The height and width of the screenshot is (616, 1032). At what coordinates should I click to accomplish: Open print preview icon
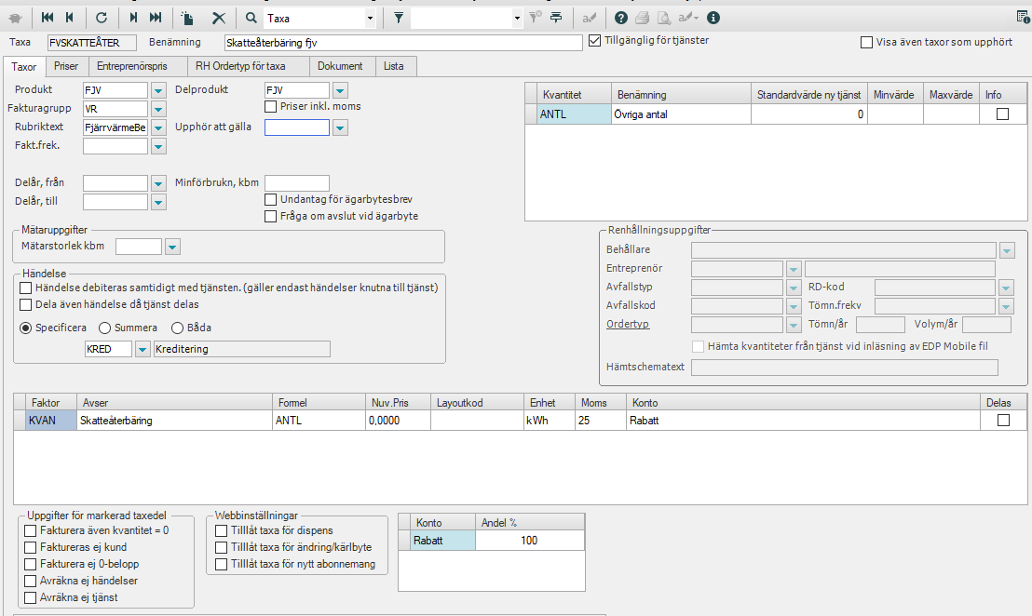coord(664,18)
